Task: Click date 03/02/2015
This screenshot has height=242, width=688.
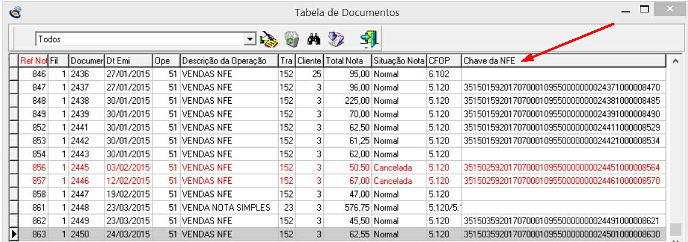Action: 128,167
